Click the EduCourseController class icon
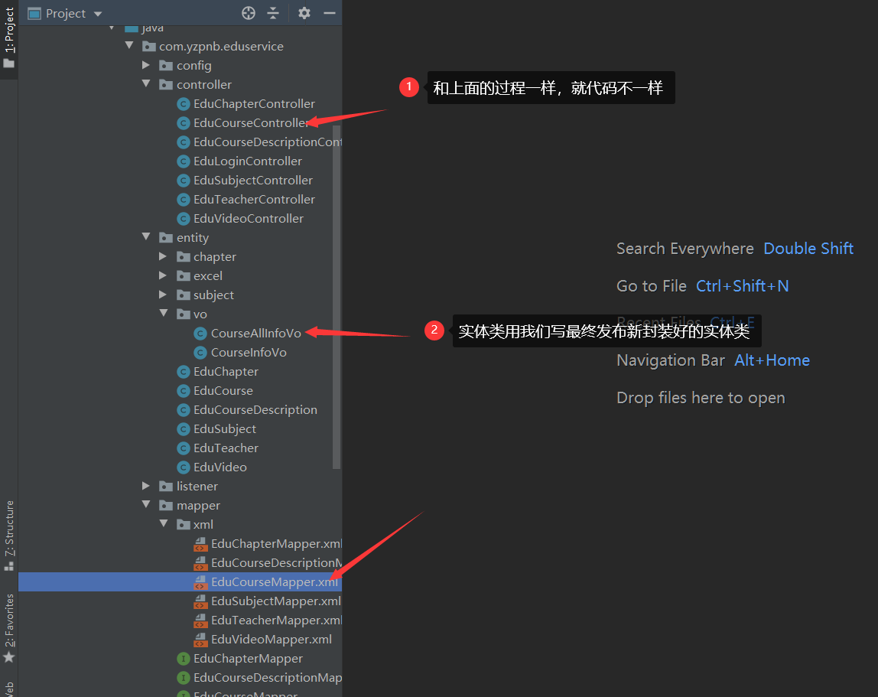878x697 pixels. click(183, 122)
